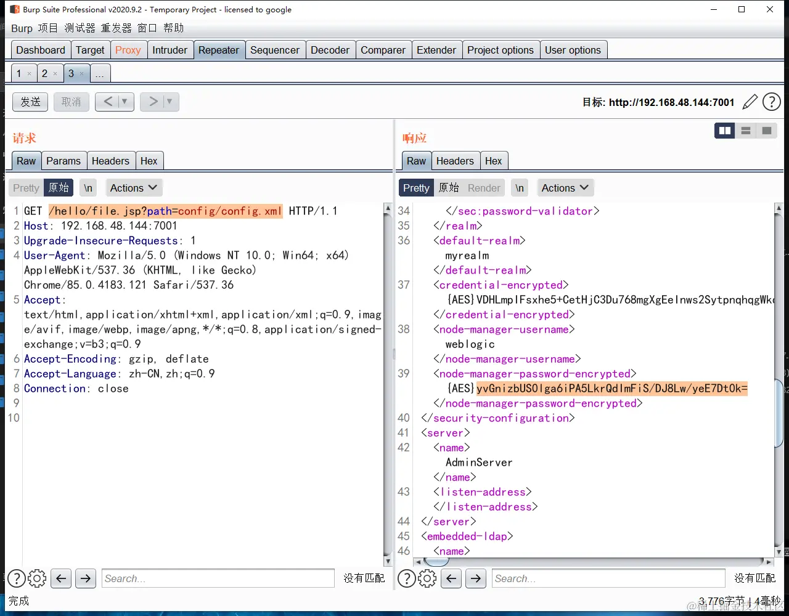Viewport: 789px width, 616px height.
Task: Go to previous match in response search
Action: tap(451, 578)
